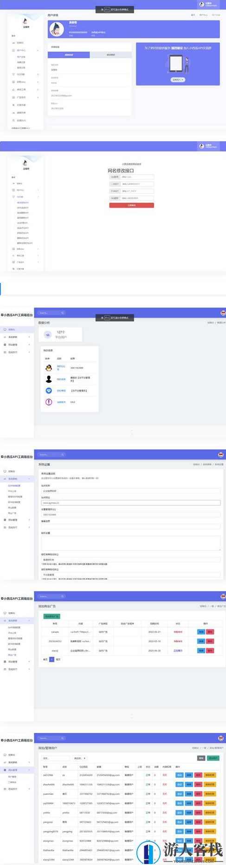Click the yishka user row name
The width and height of the screenshot is (226, 865).
point(46,813)
